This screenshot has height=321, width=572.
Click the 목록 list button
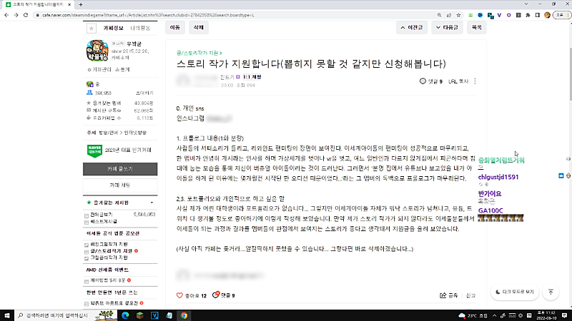coord(476,27)
